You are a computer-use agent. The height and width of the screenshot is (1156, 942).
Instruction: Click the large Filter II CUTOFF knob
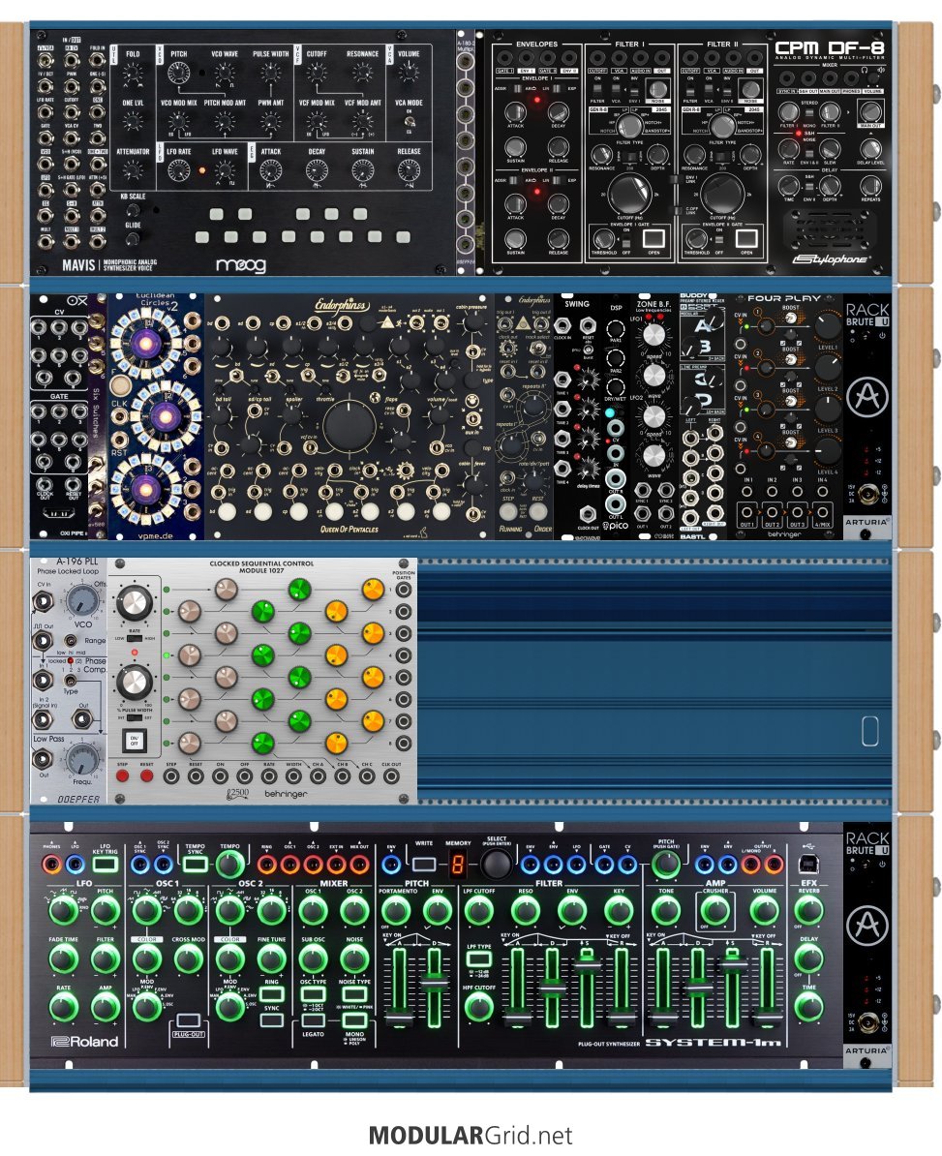[721, 194]
